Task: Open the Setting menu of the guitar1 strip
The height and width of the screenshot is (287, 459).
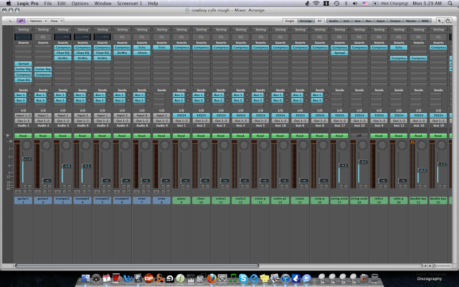Action: pos(23,30)
